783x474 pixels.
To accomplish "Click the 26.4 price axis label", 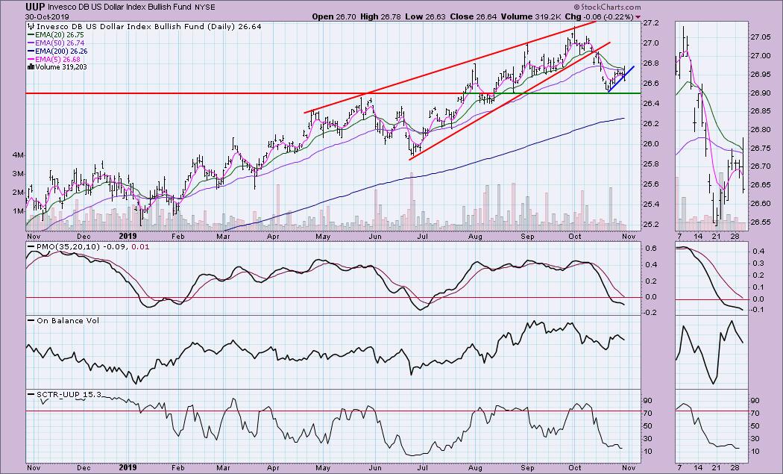I will pos(651,104).
